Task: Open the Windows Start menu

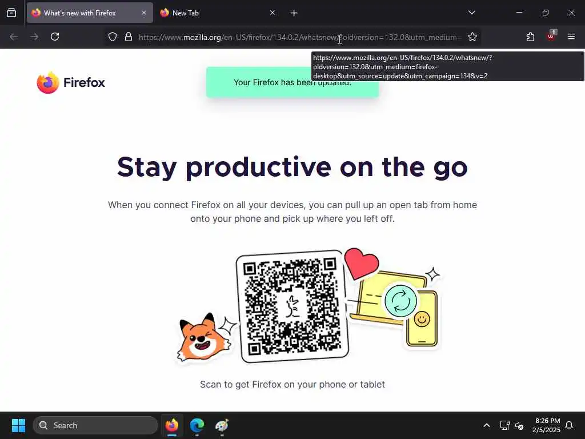Action: click(x=18, y=425)
